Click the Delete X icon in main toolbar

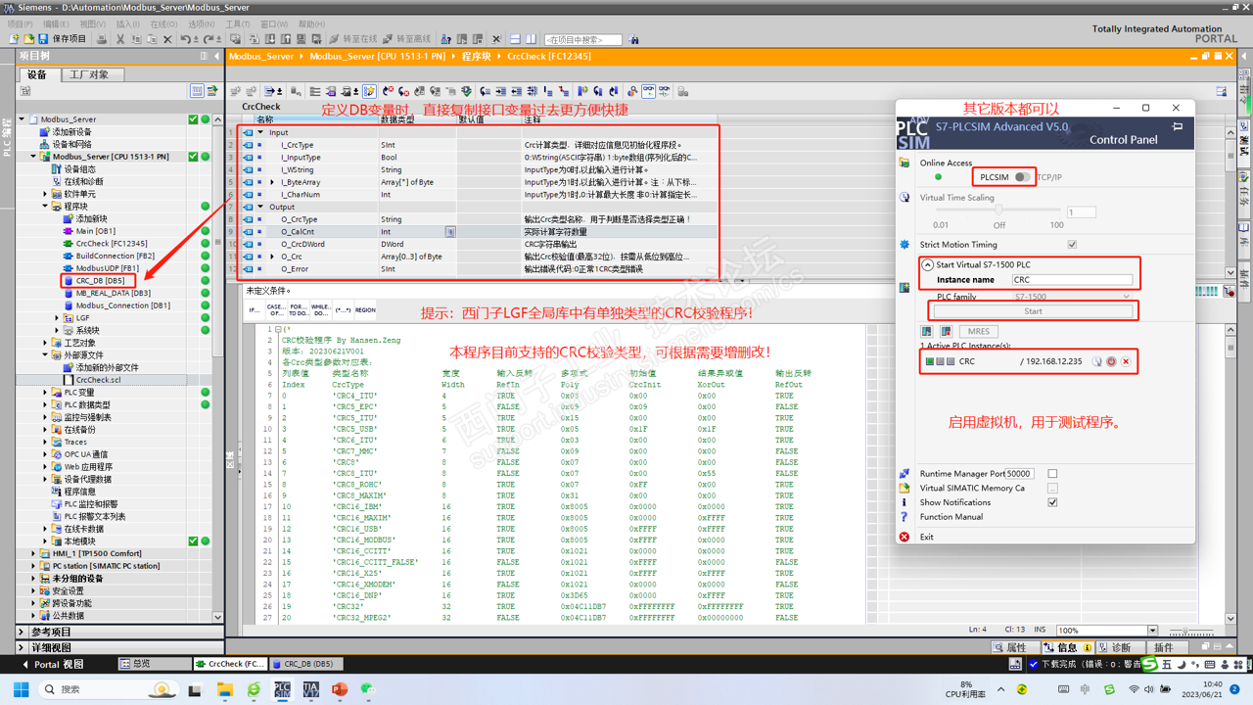(167, 39)
